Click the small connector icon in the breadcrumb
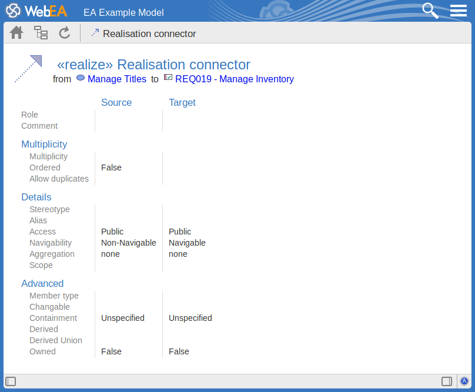This screenshot has height=392, width=475. point(95,33)
